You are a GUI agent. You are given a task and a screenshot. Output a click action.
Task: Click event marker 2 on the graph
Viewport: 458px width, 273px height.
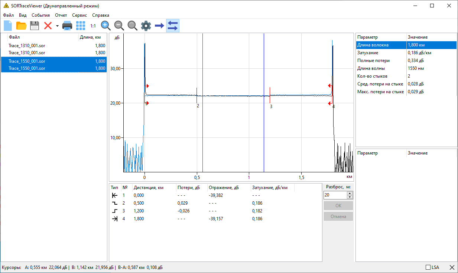[197, 96]
